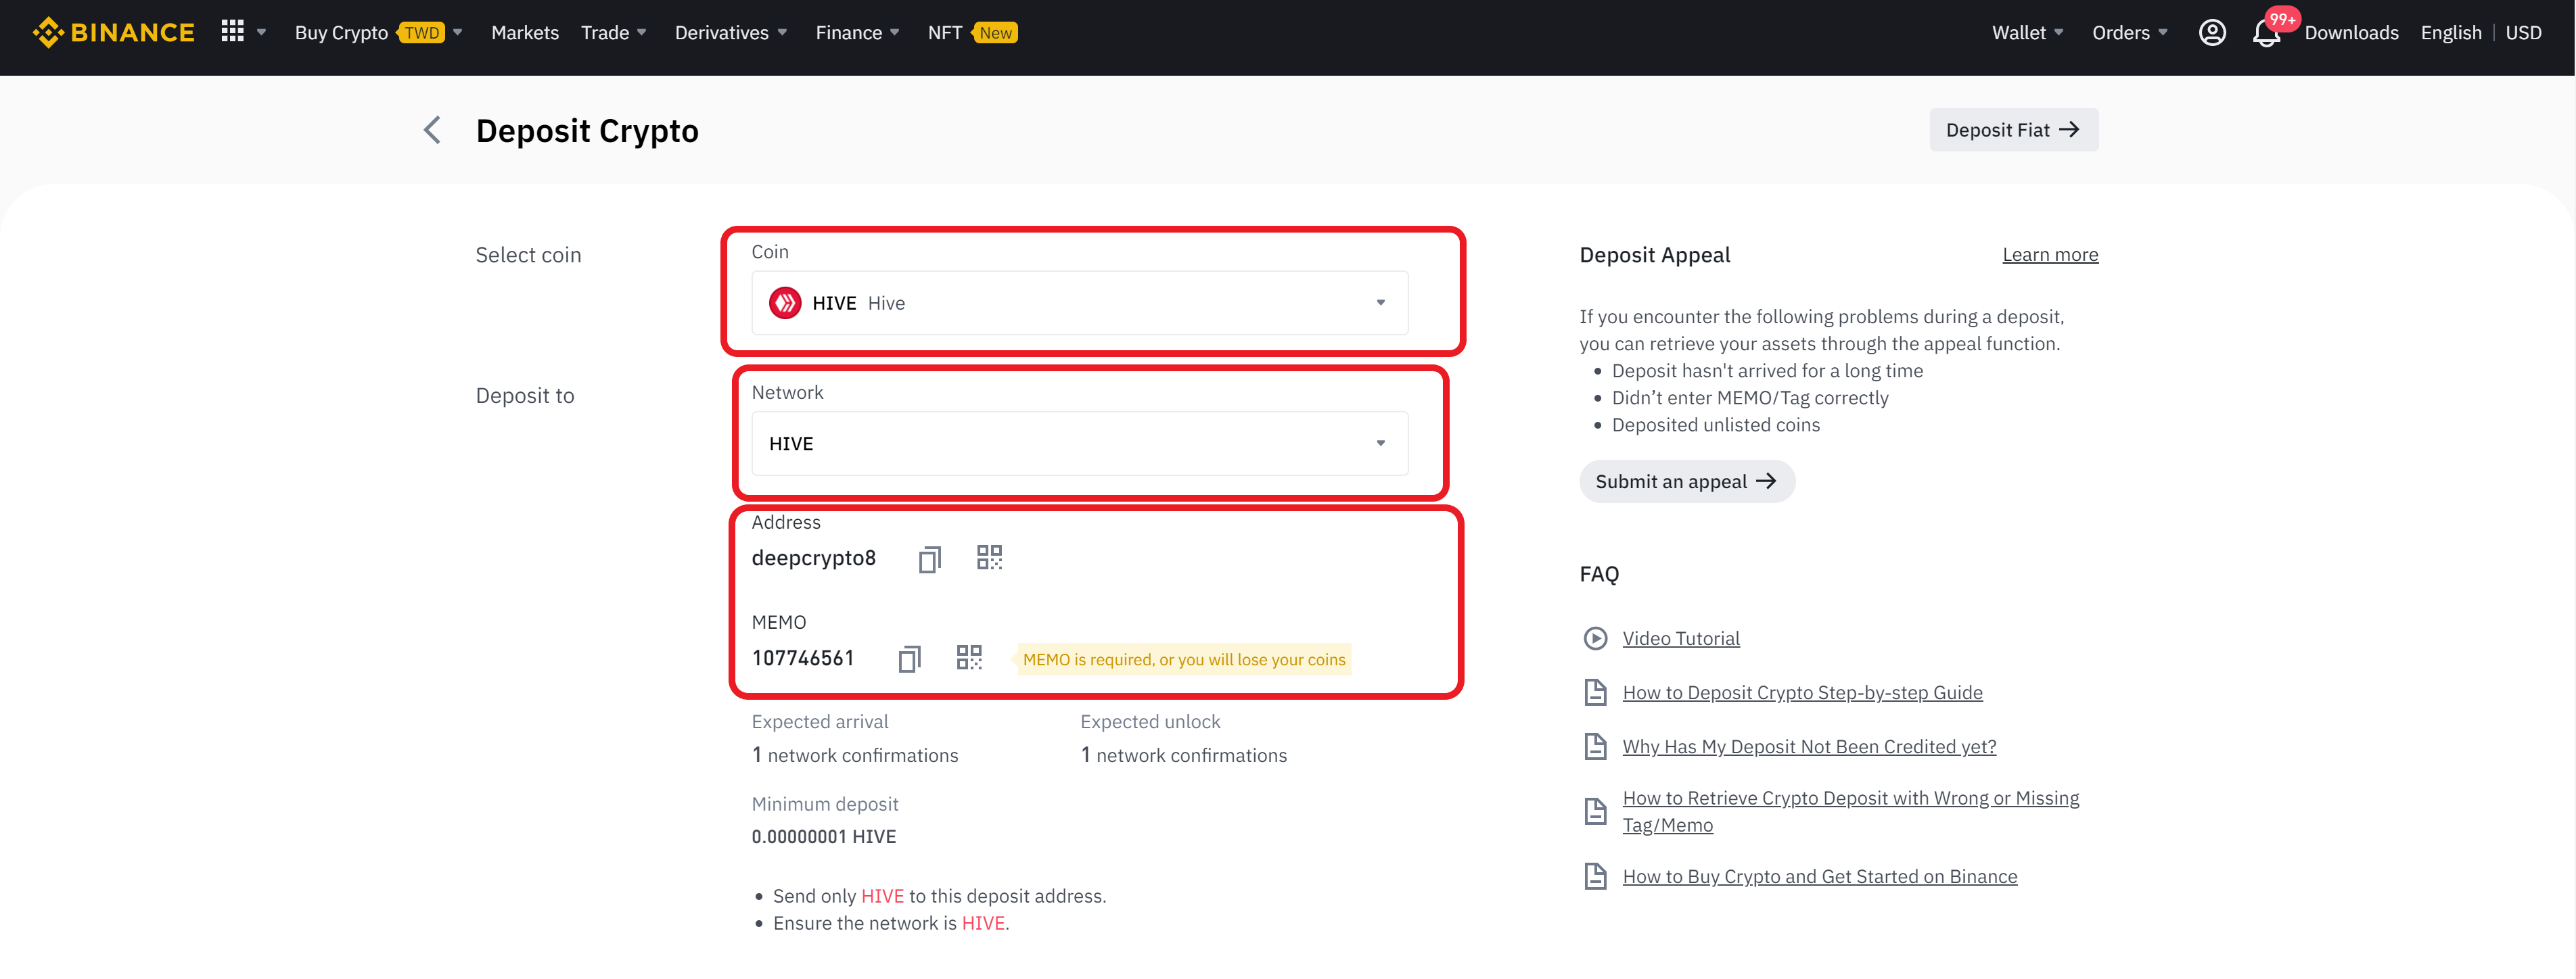Click the Video Tutorial play icon
The image size is (2576, 979).
click(x=1596, y=638)
